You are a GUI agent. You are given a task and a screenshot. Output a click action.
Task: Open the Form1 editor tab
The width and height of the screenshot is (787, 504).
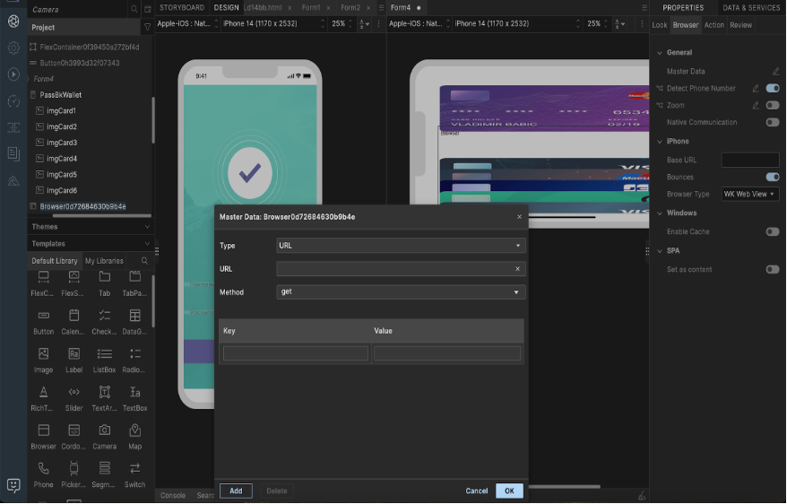pyautogui.click(x=311, y=7)
